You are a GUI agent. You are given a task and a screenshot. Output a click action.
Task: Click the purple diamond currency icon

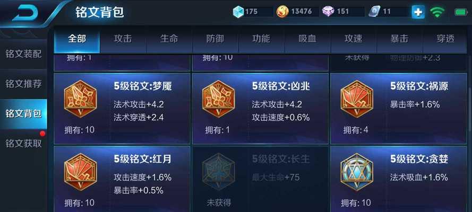coord(328,12)
